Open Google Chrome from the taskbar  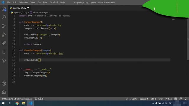17,103
